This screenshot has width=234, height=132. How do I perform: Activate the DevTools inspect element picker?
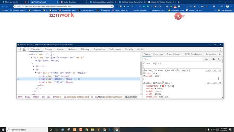tap(20, 49)
